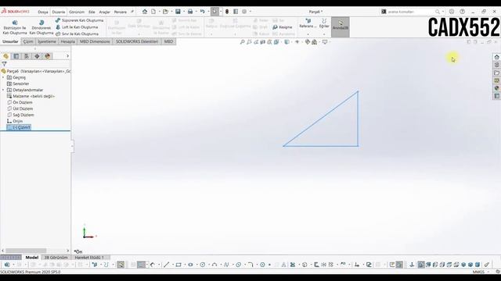
Task: Open dropdown arrow next to Open icon
Action: click(x=171, y=12)
